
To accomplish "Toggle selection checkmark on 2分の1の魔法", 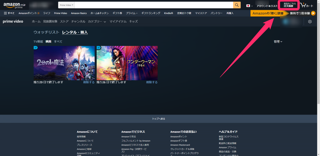I will click(x=36, y=48).
